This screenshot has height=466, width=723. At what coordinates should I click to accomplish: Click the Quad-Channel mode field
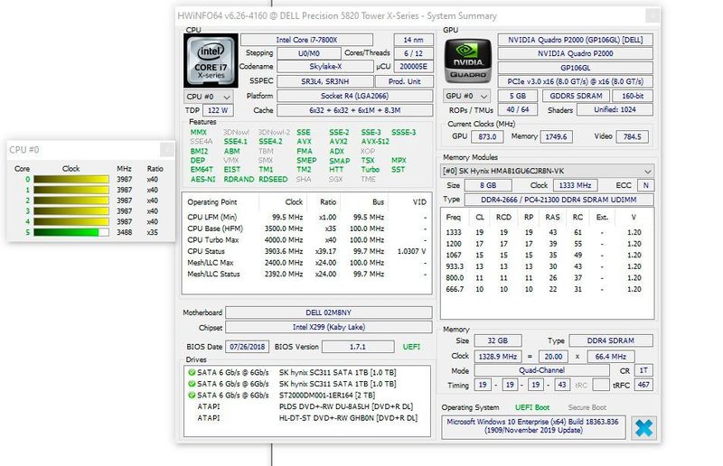541,370
